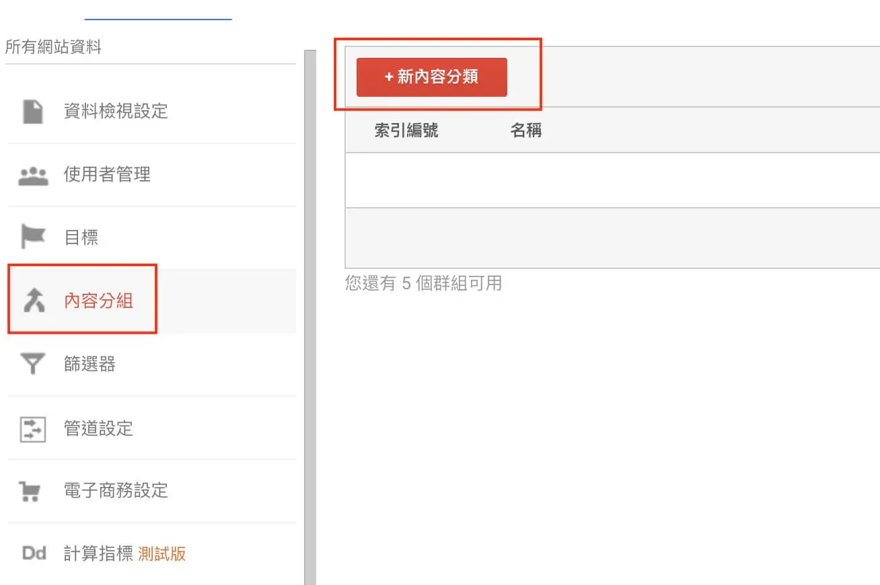Click the + 新內容分類 button
880x585 pixels.
pos(432,77)
